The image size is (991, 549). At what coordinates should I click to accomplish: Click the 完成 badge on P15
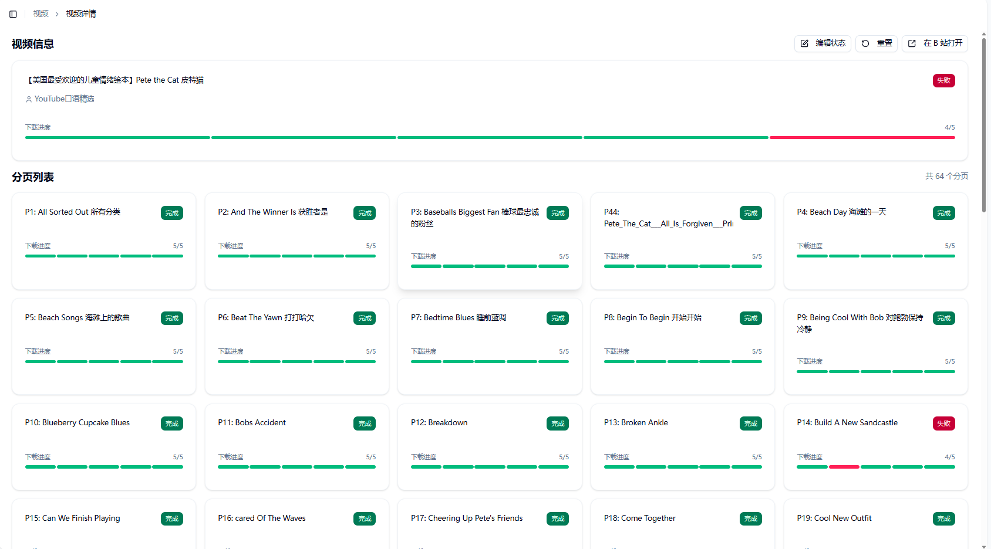[x=172, y=519]
